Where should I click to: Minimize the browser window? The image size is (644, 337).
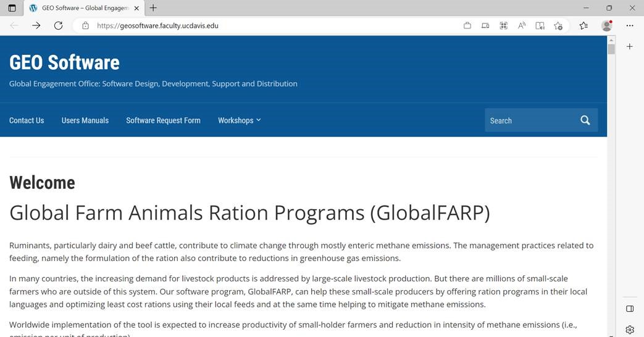coord(586,8)
